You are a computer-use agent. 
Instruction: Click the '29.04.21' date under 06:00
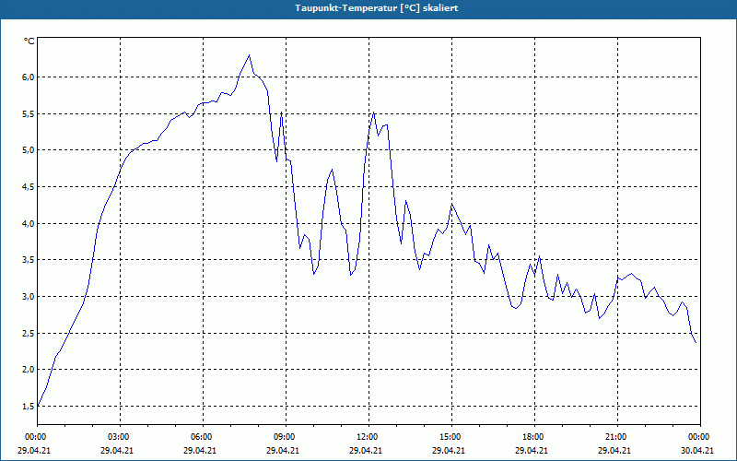[200, 451]
